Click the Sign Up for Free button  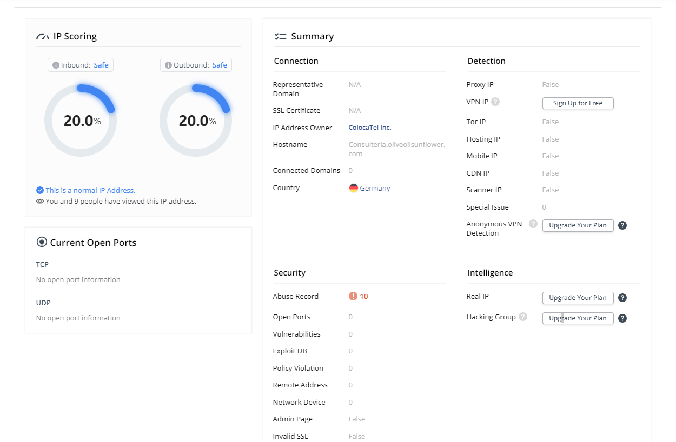578,103
